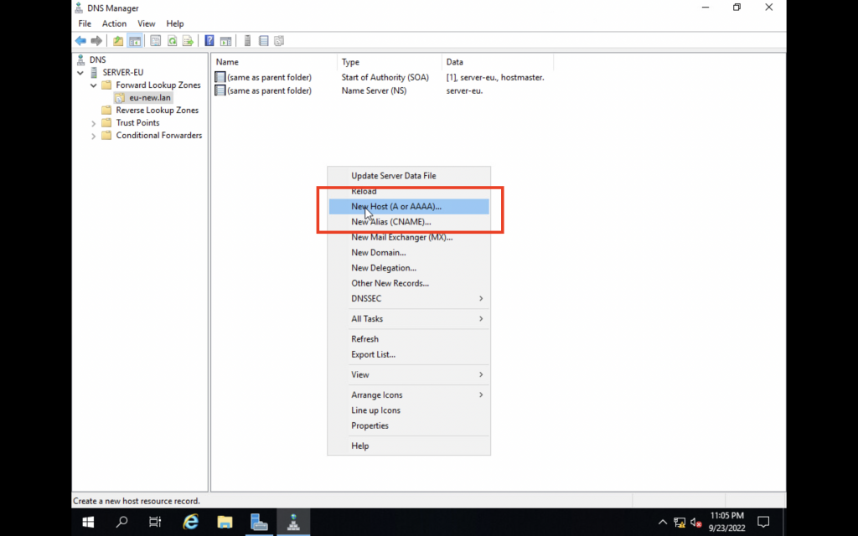Click the Start of Authority record icon
Image resolution: width=858 pixels, height=536 pixels.
click(220, 78)
